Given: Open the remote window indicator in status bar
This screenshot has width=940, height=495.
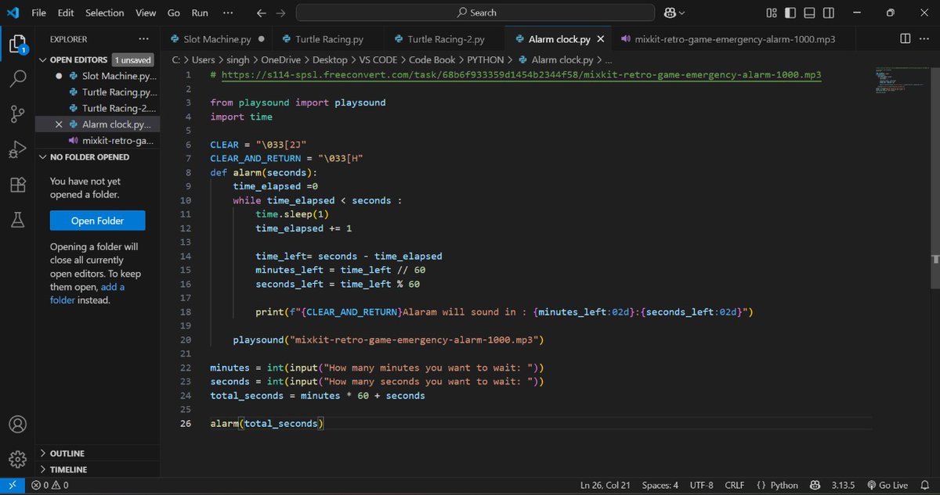Looking at the screenshot, I should [x=13, y=486].
